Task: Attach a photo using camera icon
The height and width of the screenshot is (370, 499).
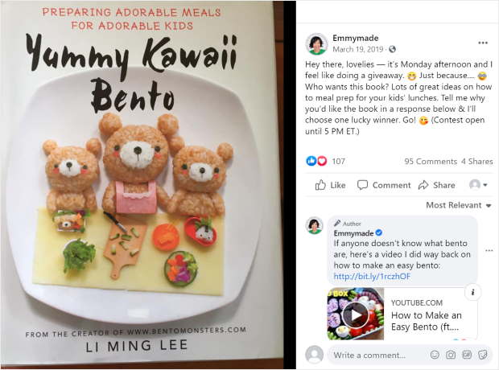Action: 451,355
